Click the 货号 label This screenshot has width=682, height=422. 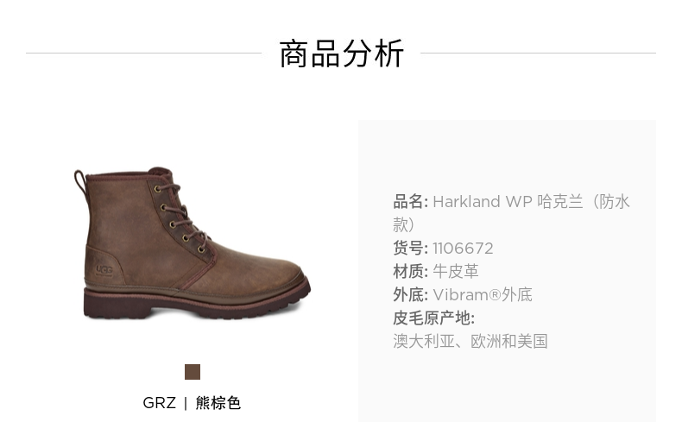(x=411, y=249)
